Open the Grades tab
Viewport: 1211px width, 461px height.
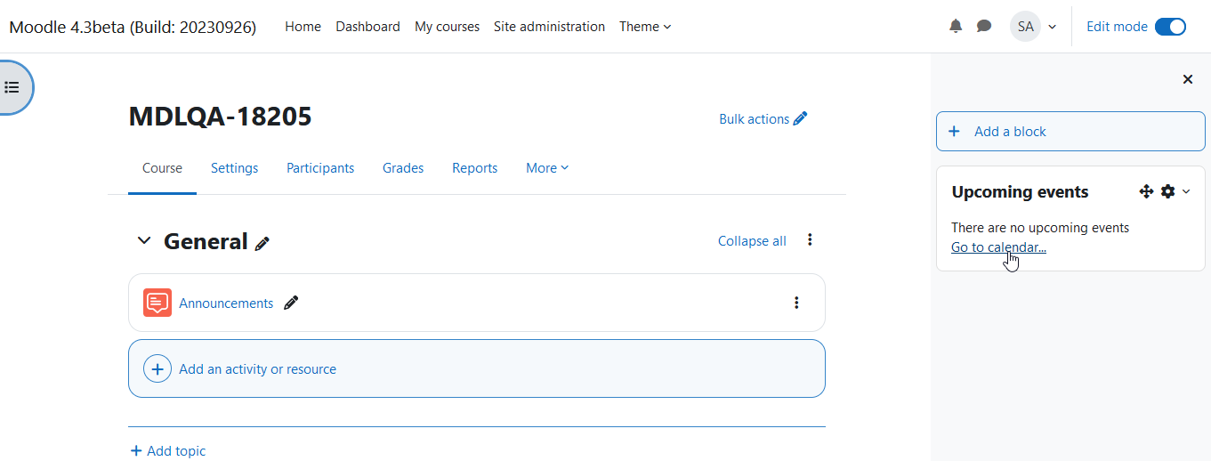403,168
